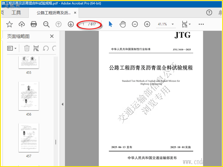Click the standard number JTG 3410—2025

(182, 50)
